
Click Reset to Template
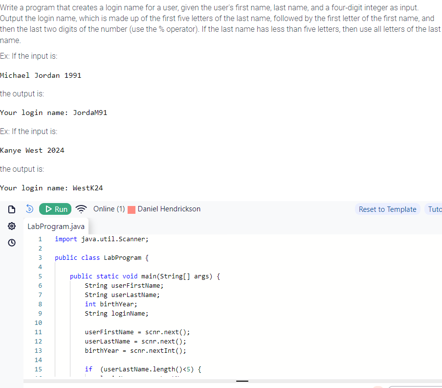click(x=388, y=209)
